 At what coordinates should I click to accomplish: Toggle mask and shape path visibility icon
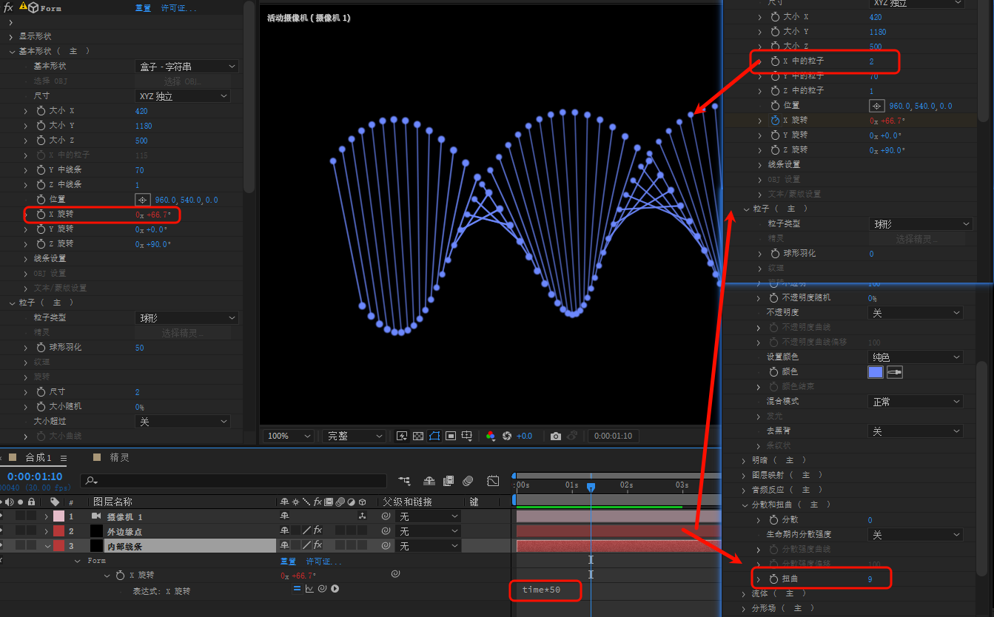(434, 436)
